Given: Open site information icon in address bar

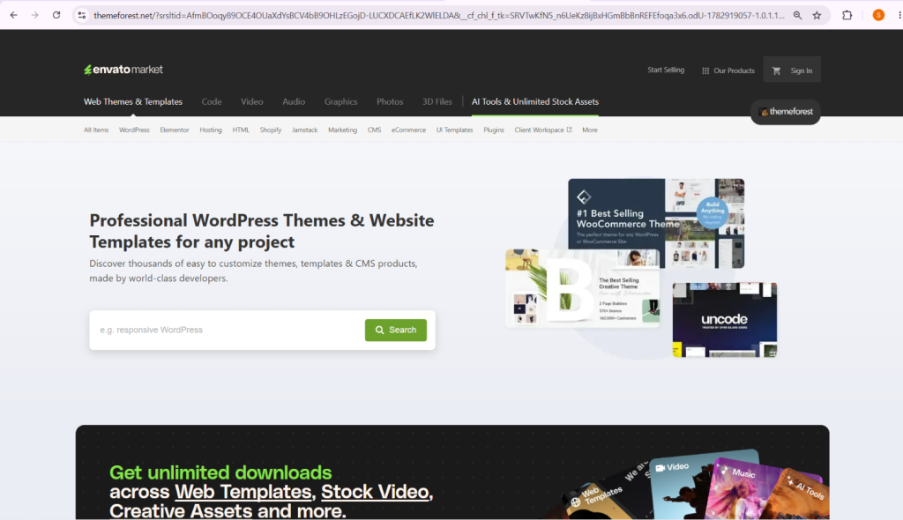Looking at the screenshot, I should click(x=82, y=16).
